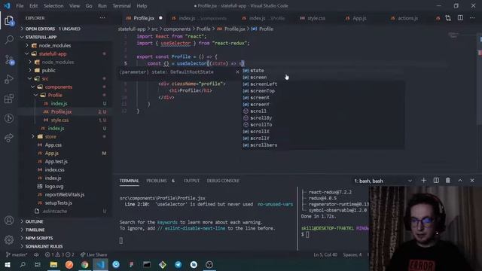Viewport: 482px width, 271px height.
Task: Split the terminal pane
Action: 436,181
